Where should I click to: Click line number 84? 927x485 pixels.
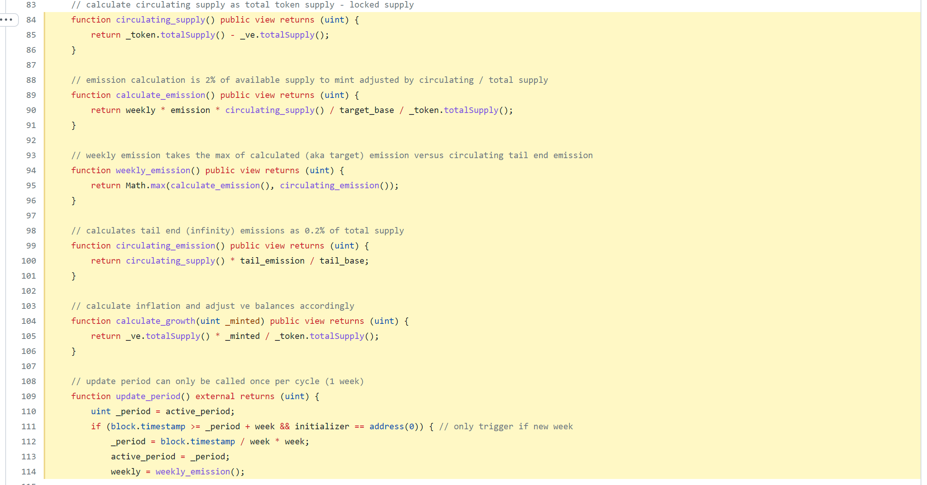31,20
